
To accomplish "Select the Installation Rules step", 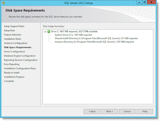I will (x=12, y=39).
